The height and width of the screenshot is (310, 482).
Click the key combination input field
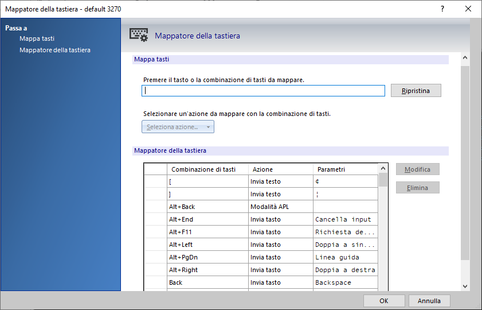pos(263,91)
